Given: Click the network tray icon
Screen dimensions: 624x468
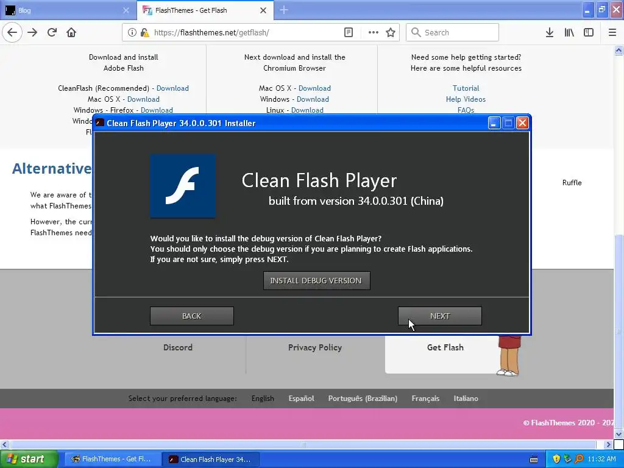Looking at the screenshot, I should point(567,459).
